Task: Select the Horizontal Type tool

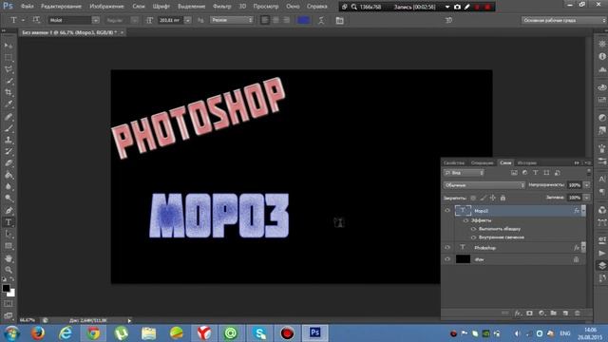Action: click(x=9, y=222)
